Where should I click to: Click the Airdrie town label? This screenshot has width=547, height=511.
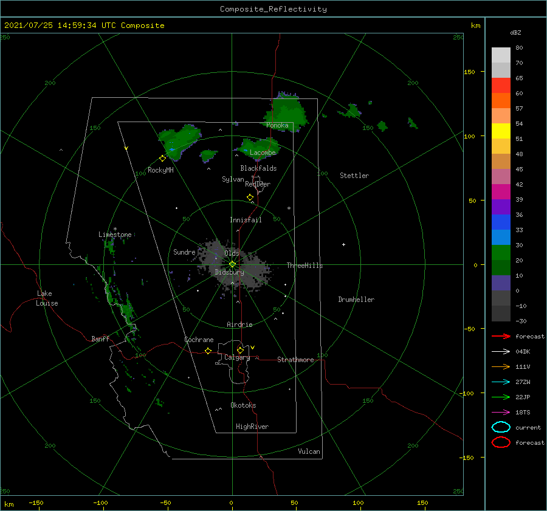coord(239,324)
